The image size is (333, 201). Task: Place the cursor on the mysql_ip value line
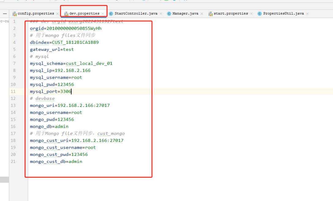60,70
